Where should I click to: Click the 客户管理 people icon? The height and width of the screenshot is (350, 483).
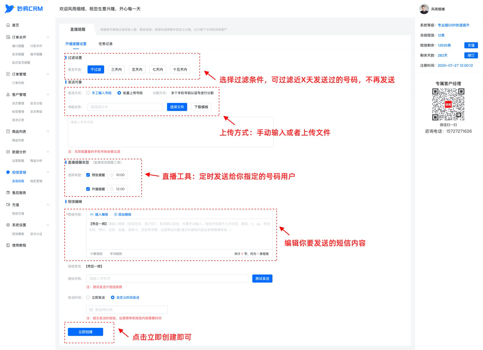tap(8, 95)
